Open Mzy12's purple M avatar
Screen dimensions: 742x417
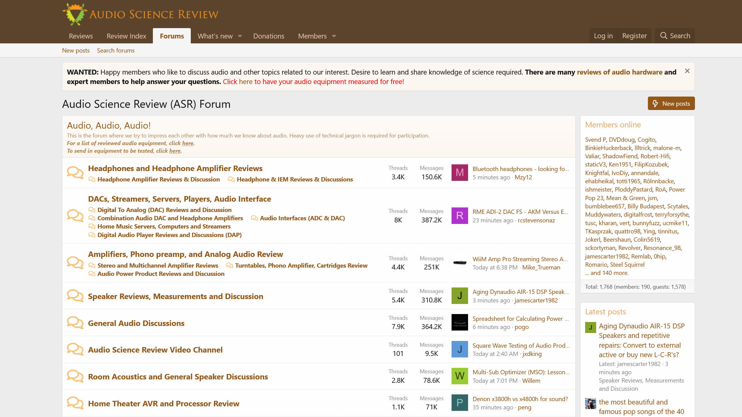click(460, 173)
